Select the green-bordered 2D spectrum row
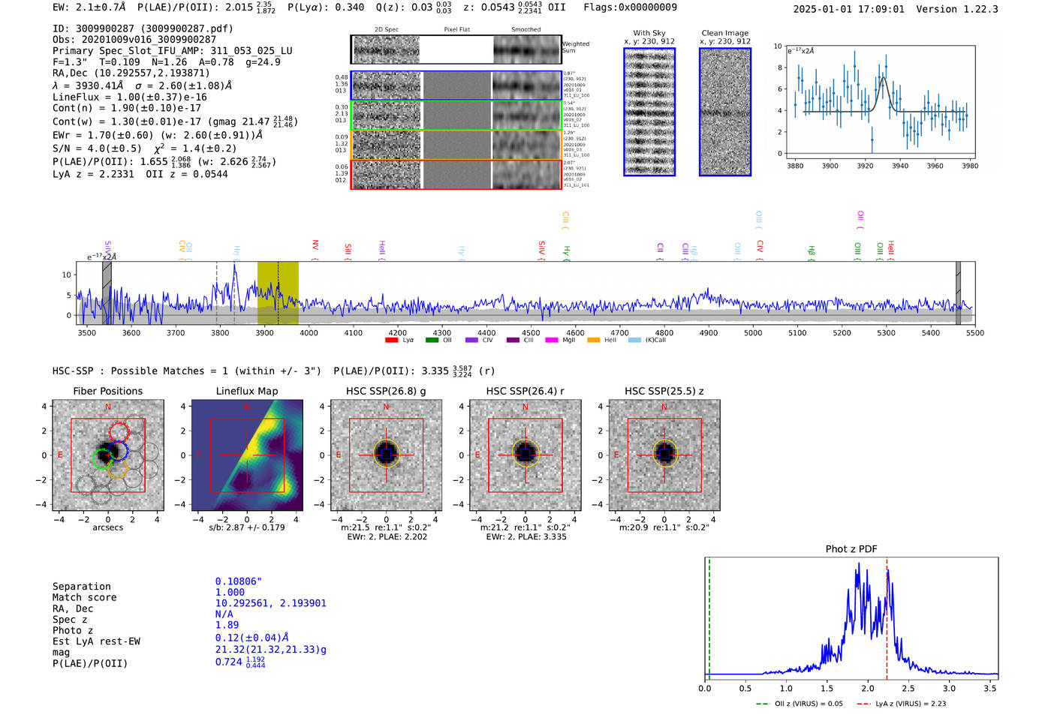1051x715 pixels. [x=456, y=116]
